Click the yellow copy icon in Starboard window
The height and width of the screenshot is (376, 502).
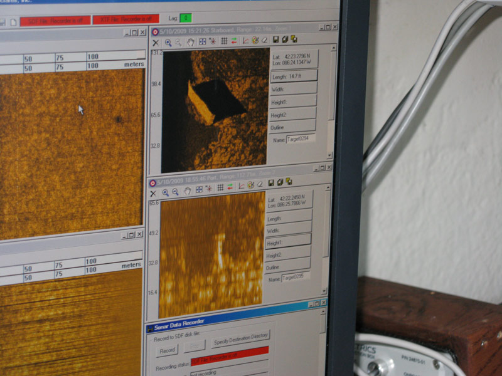pos(294,39)
